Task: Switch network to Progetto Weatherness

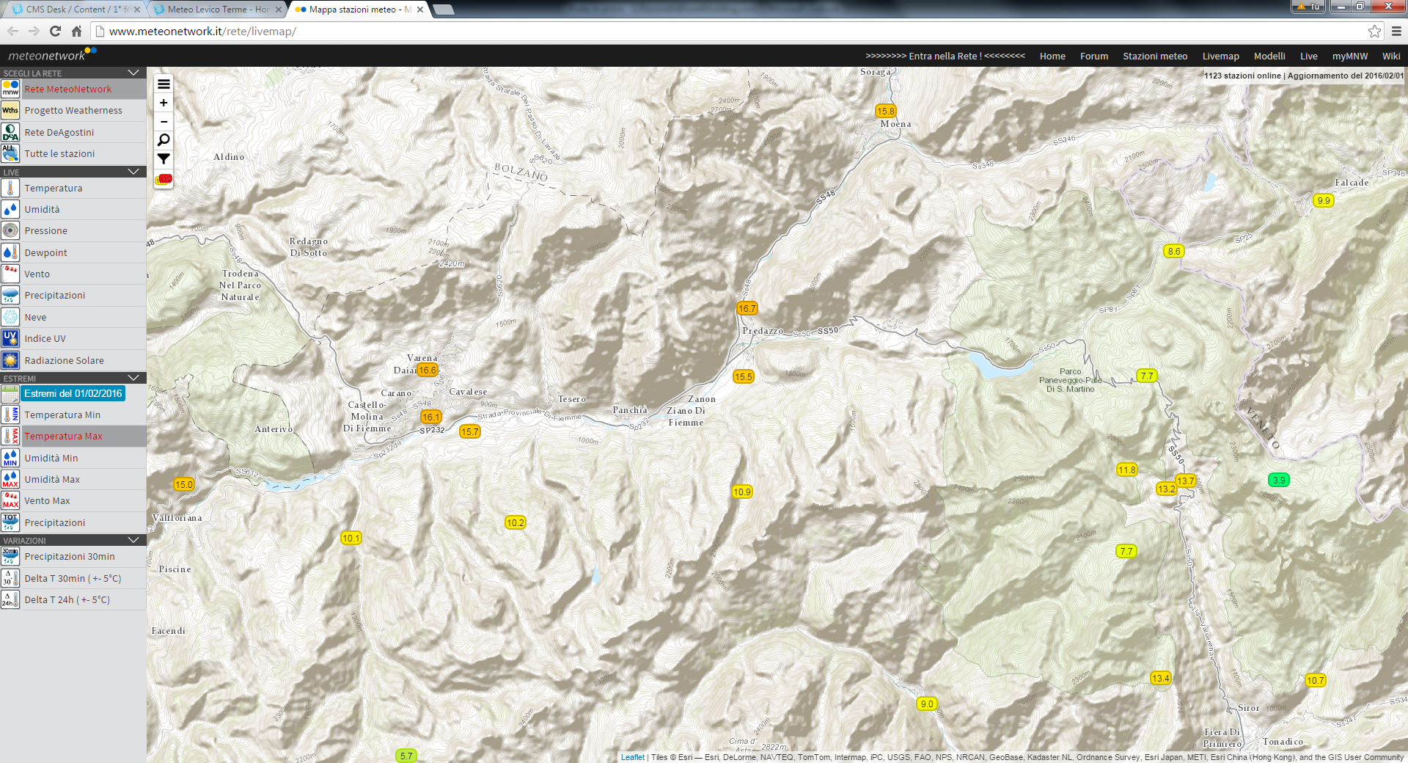Action: pos(73,111)
